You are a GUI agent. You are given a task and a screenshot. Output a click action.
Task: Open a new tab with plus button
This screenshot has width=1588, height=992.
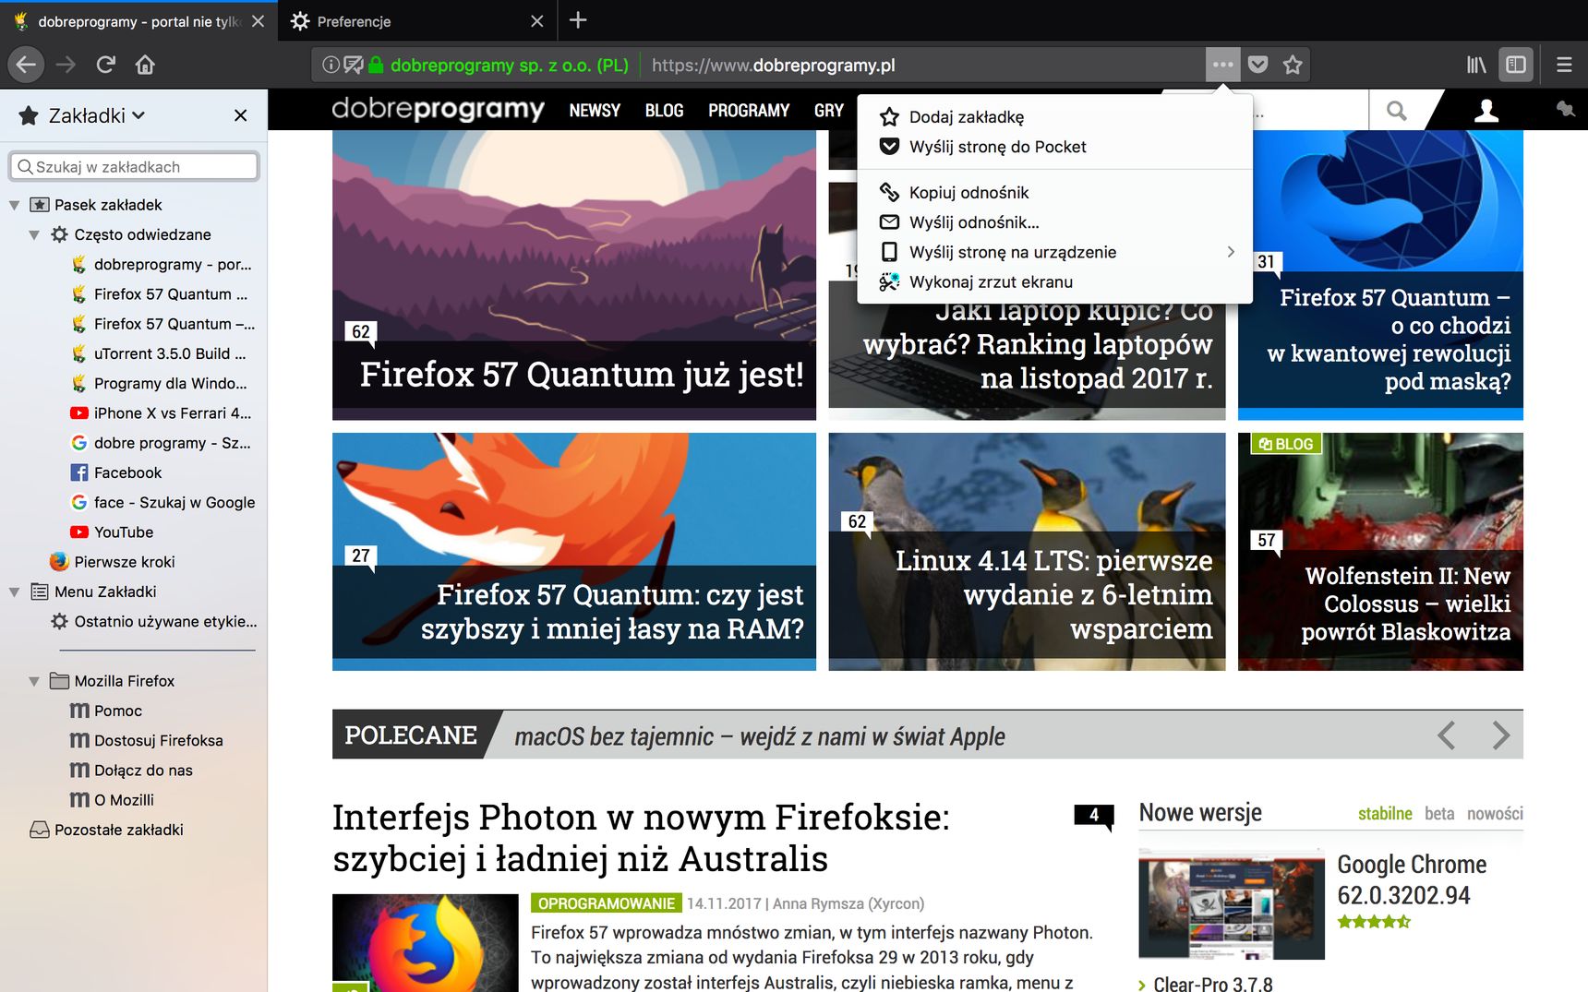(x=578, y=20)
